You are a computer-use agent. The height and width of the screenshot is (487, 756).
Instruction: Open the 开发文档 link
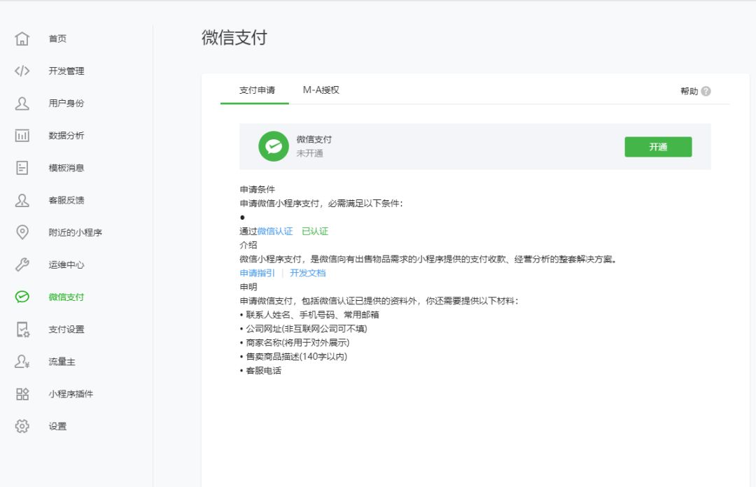tap(307, 273)
